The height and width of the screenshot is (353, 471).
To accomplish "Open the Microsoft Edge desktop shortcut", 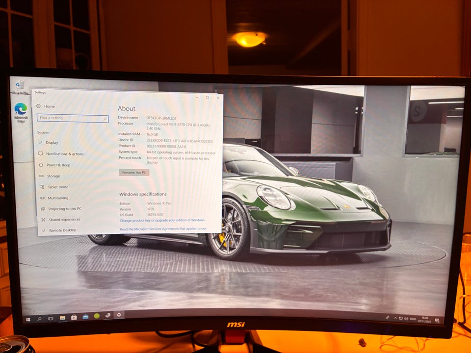I will coord(21,113).
